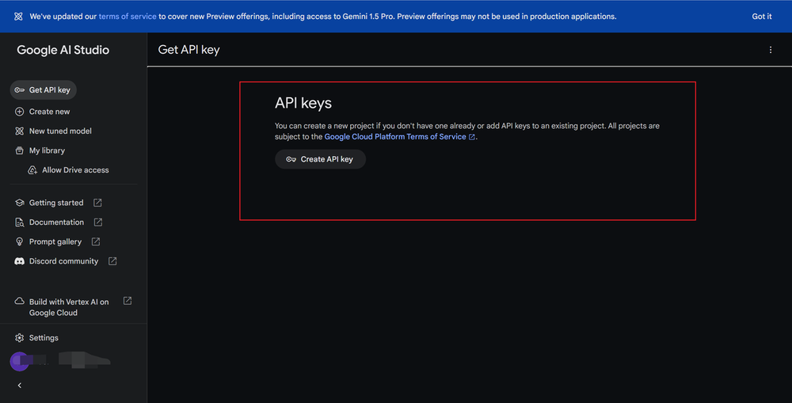The width and height of the screenshot is (792, 403).
Task: Collapse the sidebar with the left chevron
Action: (20, 386)
